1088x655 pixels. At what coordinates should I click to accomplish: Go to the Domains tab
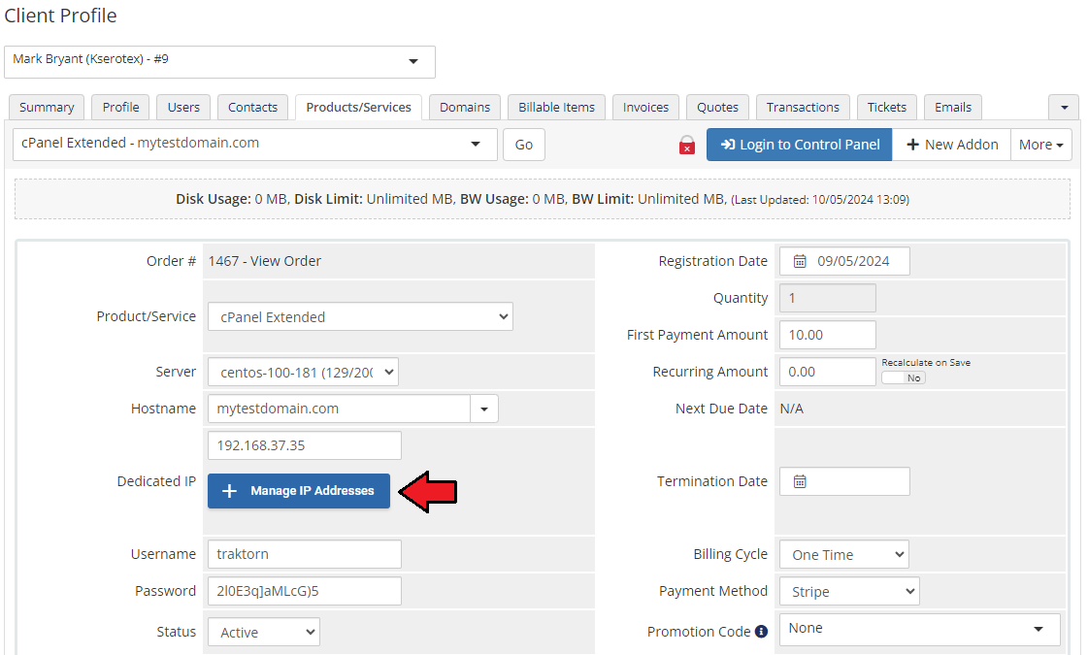[465, 108]
